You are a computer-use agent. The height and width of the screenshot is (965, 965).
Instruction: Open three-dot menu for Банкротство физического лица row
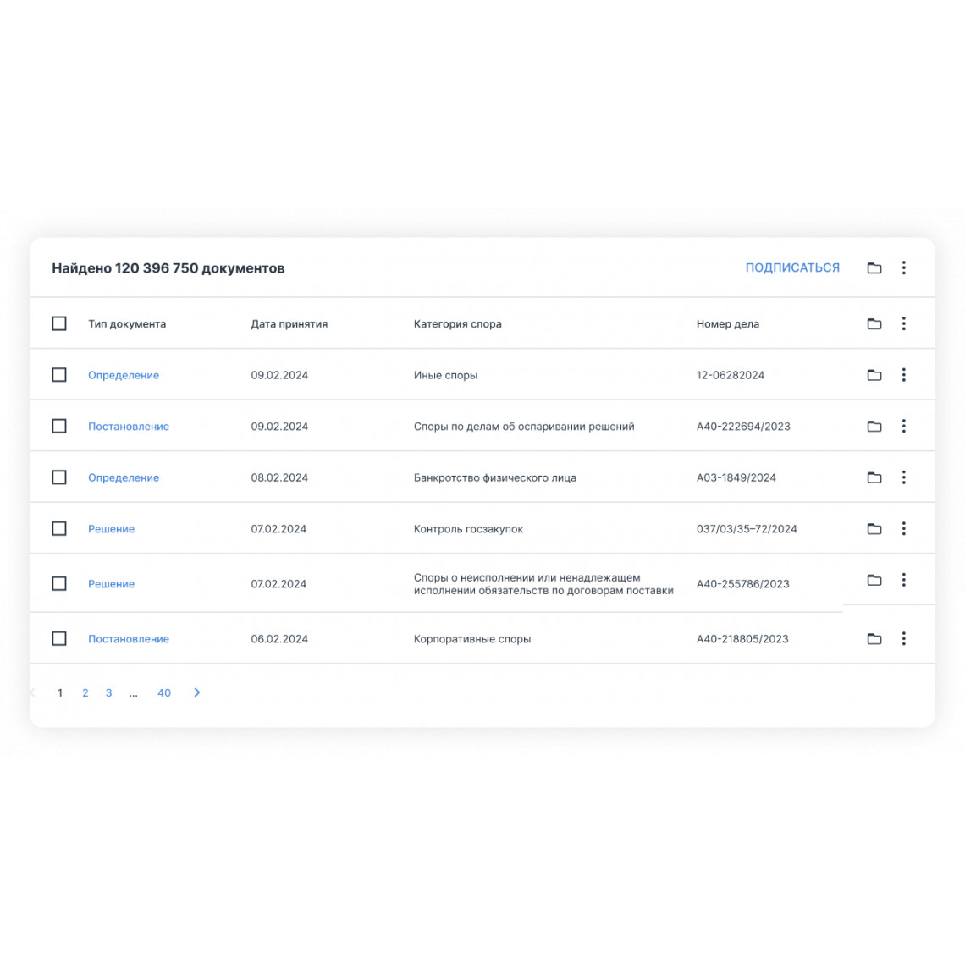[x=903, y=477]
